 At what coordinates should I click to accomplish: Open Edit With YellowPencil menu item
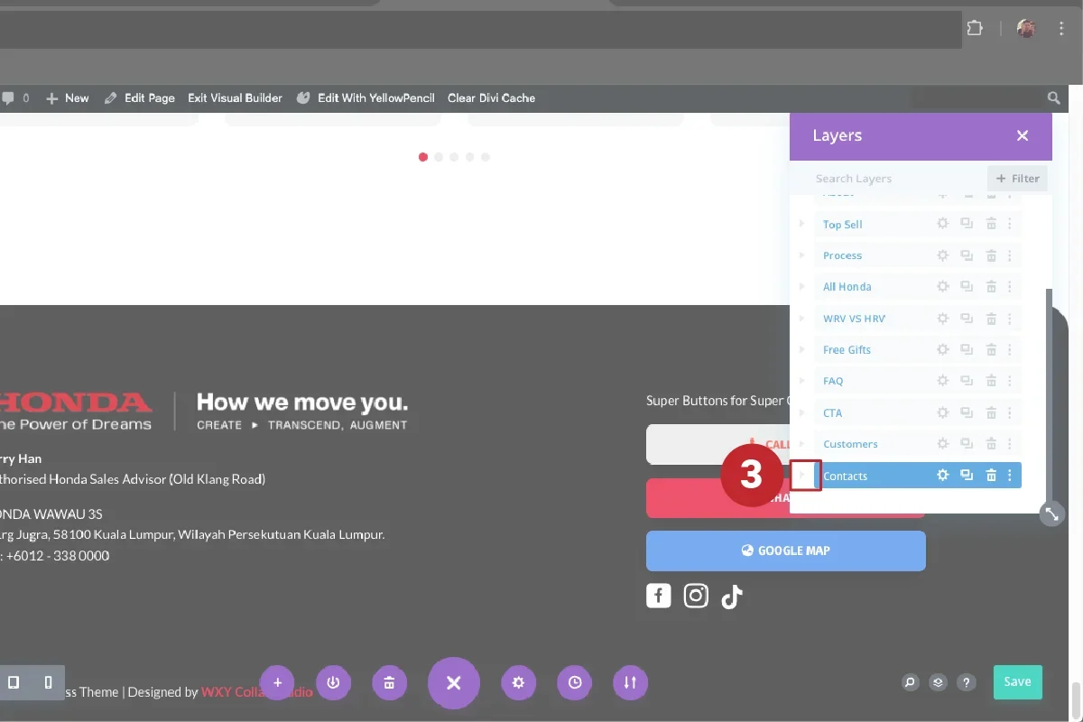pos(366,97)
